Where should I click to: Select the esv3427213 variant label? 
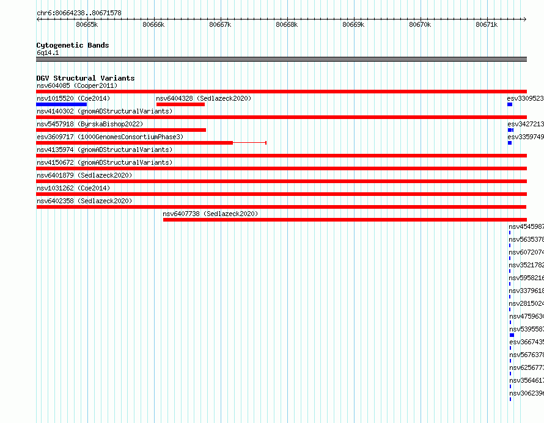tap(526, 124)
